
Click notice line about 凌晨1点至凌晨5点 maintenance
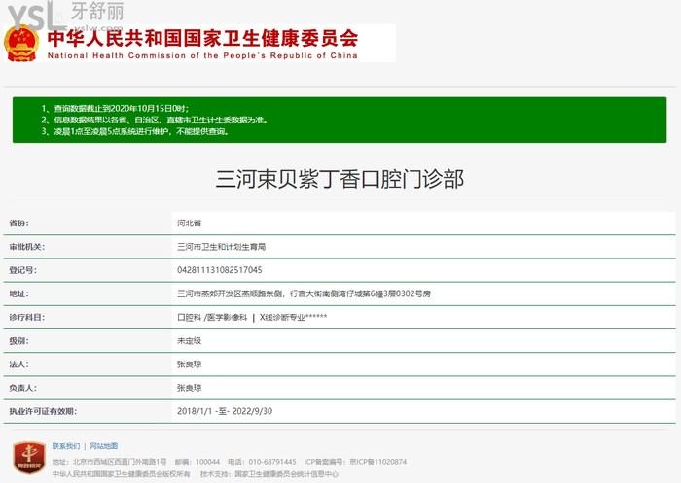(135, 131)
